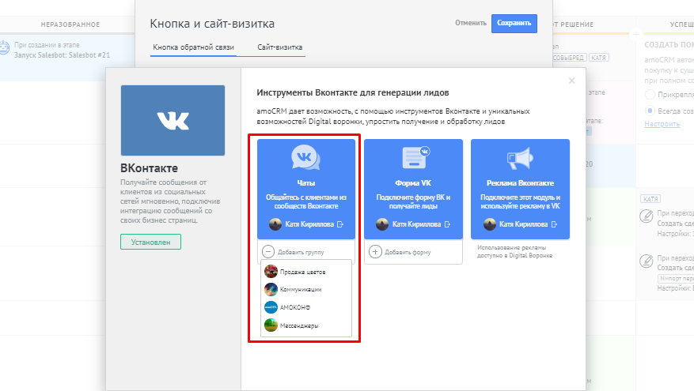
Task: Open Кнопка обратной связи tab
Action: pyautogui.click(x=193, y=47)
